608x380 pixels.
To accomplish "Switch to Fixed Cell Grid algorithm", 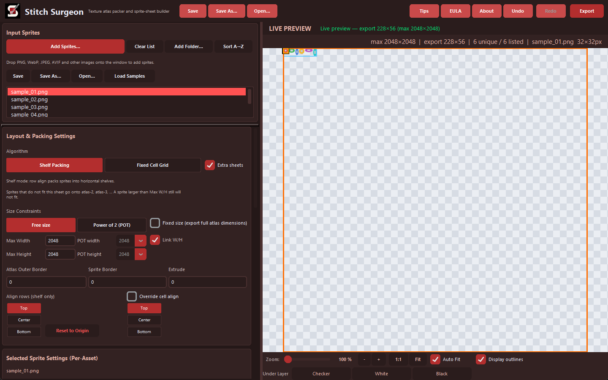I will (152, 165).
